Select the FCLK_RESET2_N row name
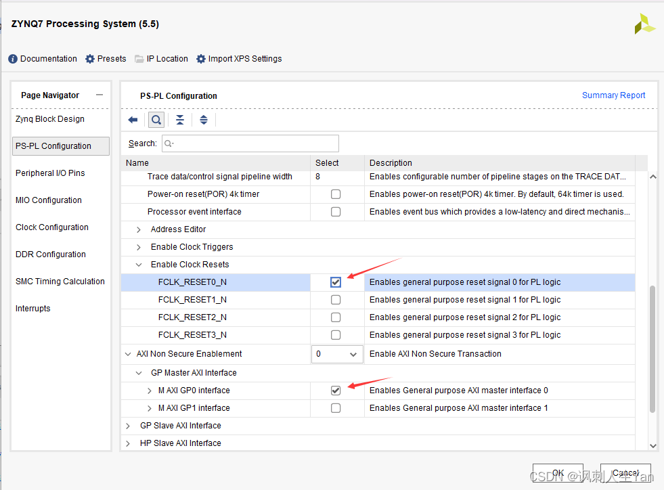Viewport: 664px width, 490px height. click(x=192, y=317)
